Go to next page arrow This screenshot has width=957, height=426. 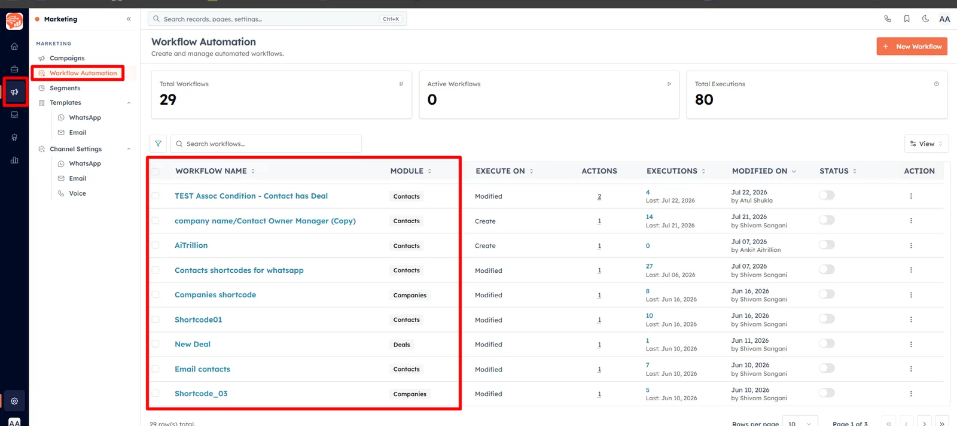(x=925, y=422)
